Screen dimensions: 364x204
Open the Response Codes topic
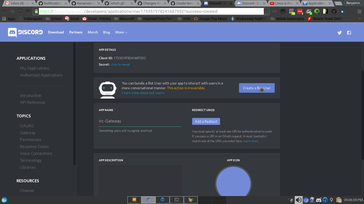click(x=34, y=147)
